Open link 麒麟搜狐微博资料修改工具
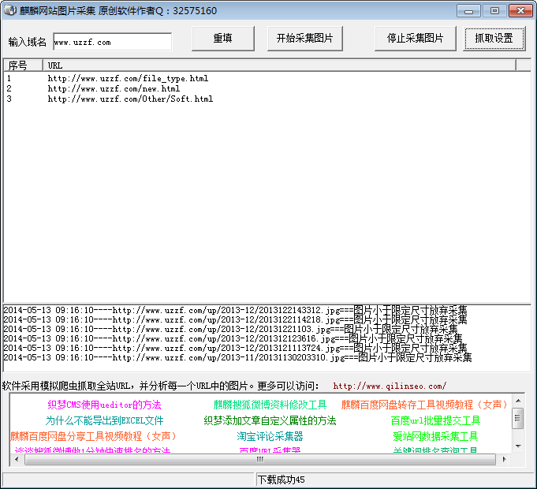The image size is (537, 489). click(270, 405)
